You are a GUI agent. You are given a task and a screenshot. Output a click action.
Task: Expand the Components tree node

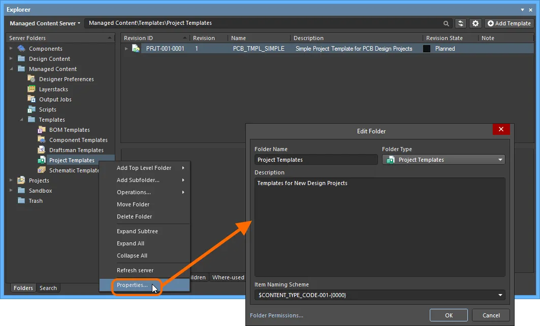pyautogui.click(x=11, y=49)
